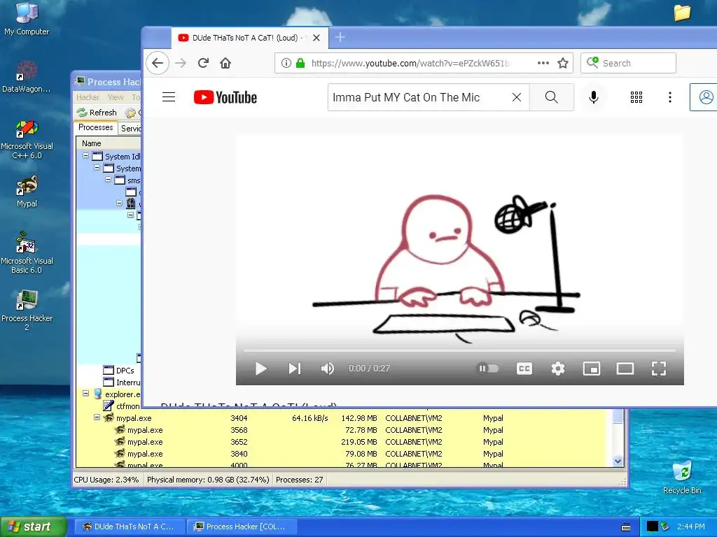Screen dimensions: 717x537
Task: Open YouTube settings vertical dots menu
Action: pos(670,97)
